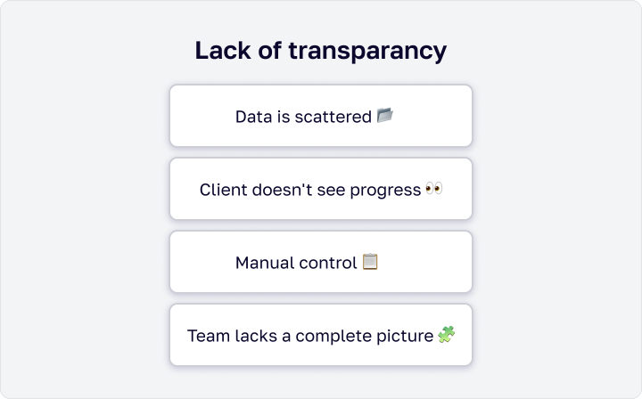Click the word transparancy in the title
Image resolution: width=642 pixels, height=399 pixels.
tap(367, 52)
